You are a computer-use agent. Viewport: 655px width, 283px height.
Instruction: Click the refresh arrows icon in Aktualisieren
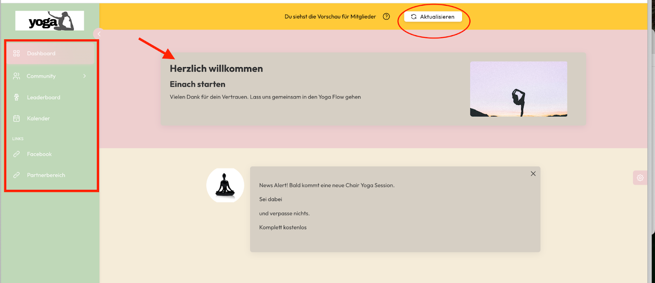click(414, 17)
